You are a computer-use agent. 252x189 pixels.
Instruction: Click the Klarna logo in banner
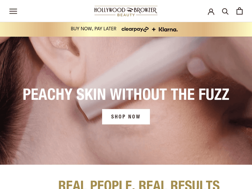click(x=168, y=30)
